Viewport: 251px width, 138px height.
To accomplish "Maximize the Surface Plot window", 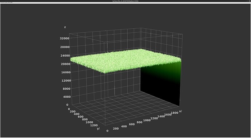I will coord(248,1).
